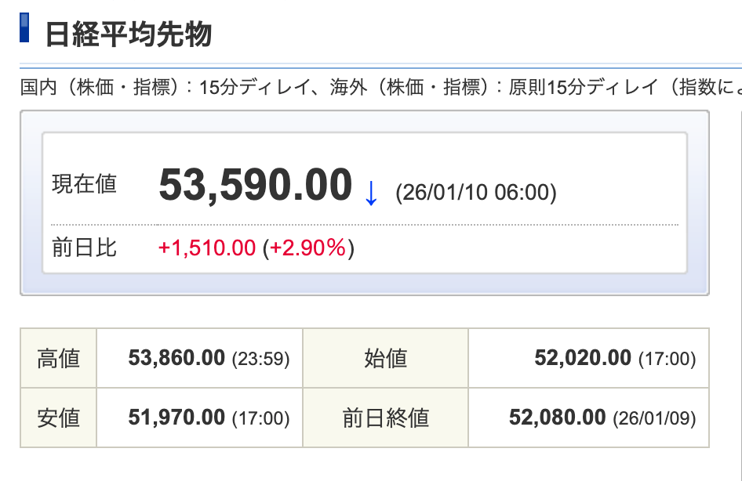The image size is (742, 481).
Task: Click the percent change +2.90%
Action: coord(308,248)
